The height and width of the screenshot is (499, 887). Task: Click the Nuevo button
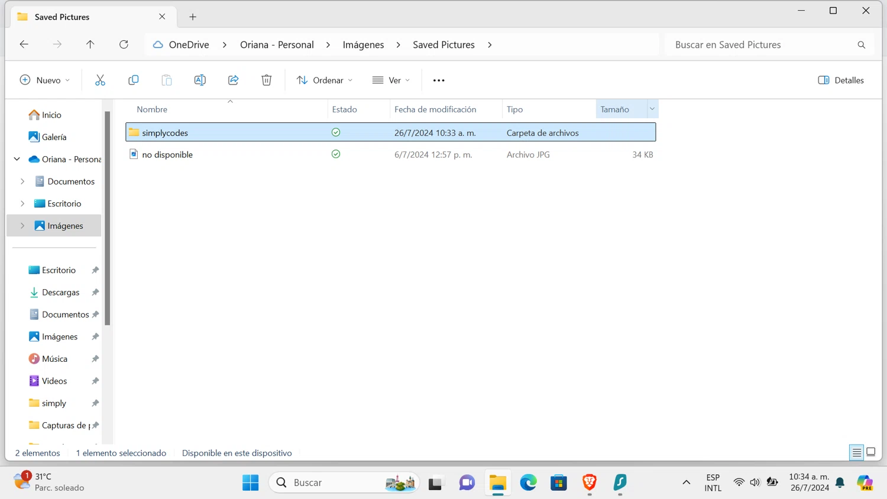tap(45, 80)
